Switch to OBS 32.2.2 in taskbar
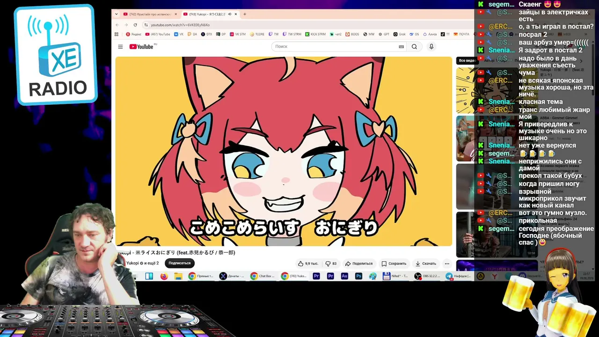This screenshot has height=337, width=599. [427, 276]
